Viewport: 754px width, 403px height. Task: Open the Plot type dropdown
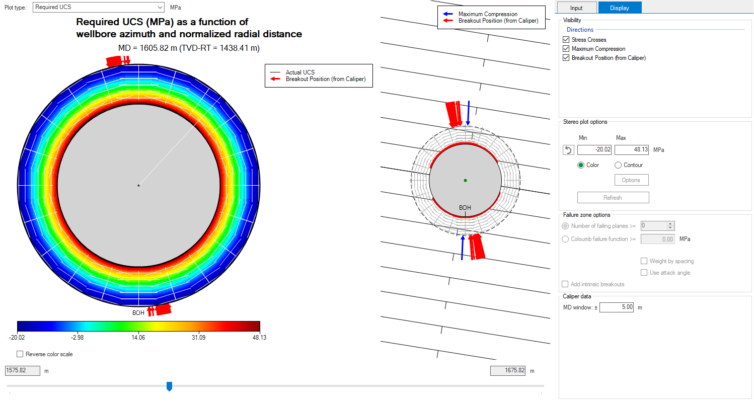[x=99, y=7]
